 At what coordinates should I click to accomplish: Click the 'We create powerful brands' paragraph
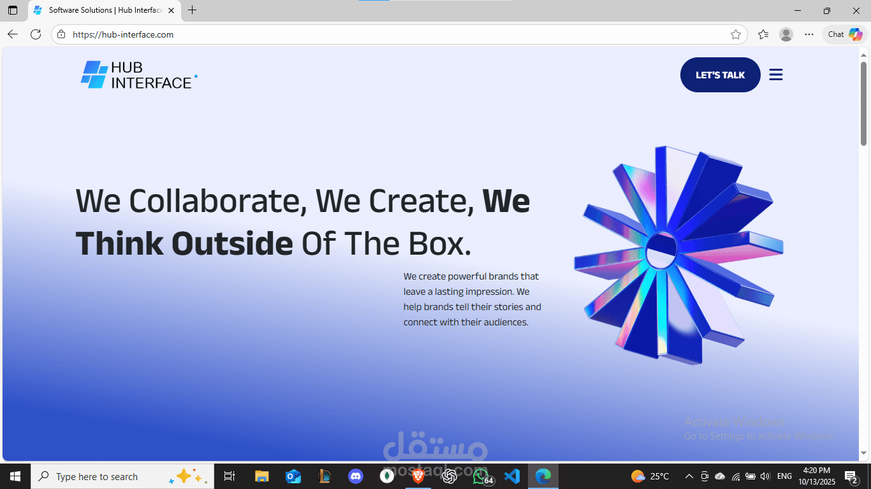click(472, 299)
